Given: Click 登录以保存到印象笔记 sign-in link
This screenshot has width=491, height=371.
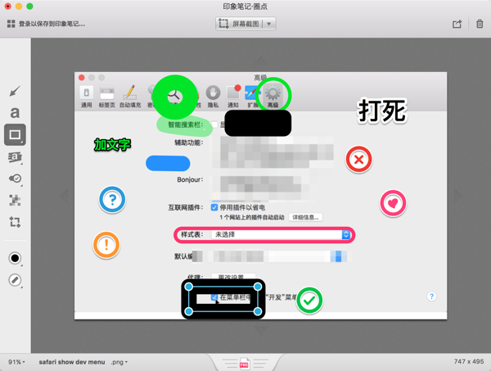Looking at the screenshot, I should (52, 24).
